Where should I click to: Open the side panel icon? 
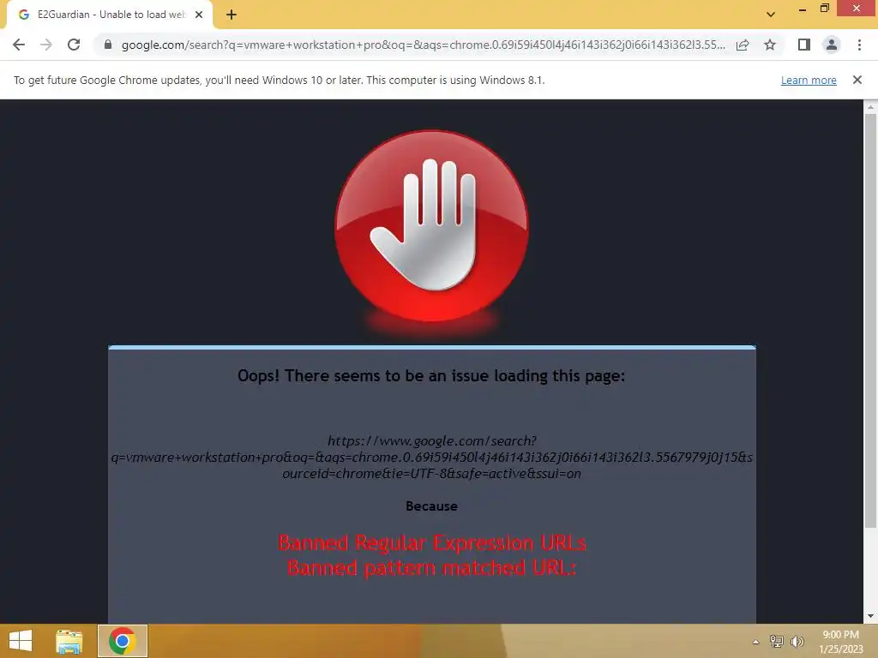804,45
